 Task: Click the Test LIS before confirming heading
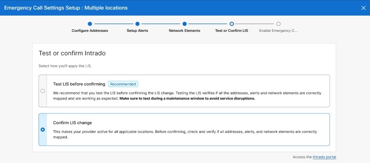(79, 84)
